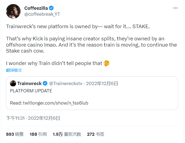View the 893 转推 retweets list
This screenshot has height=143, width=185.
[x=15, y=134]
